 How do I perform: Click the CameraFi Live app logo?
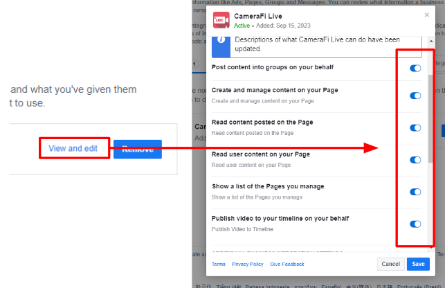(221, 20)
